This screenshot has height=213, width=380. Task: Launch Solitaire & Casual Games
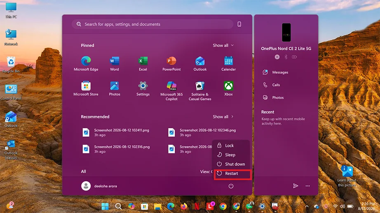click(200, 91)
